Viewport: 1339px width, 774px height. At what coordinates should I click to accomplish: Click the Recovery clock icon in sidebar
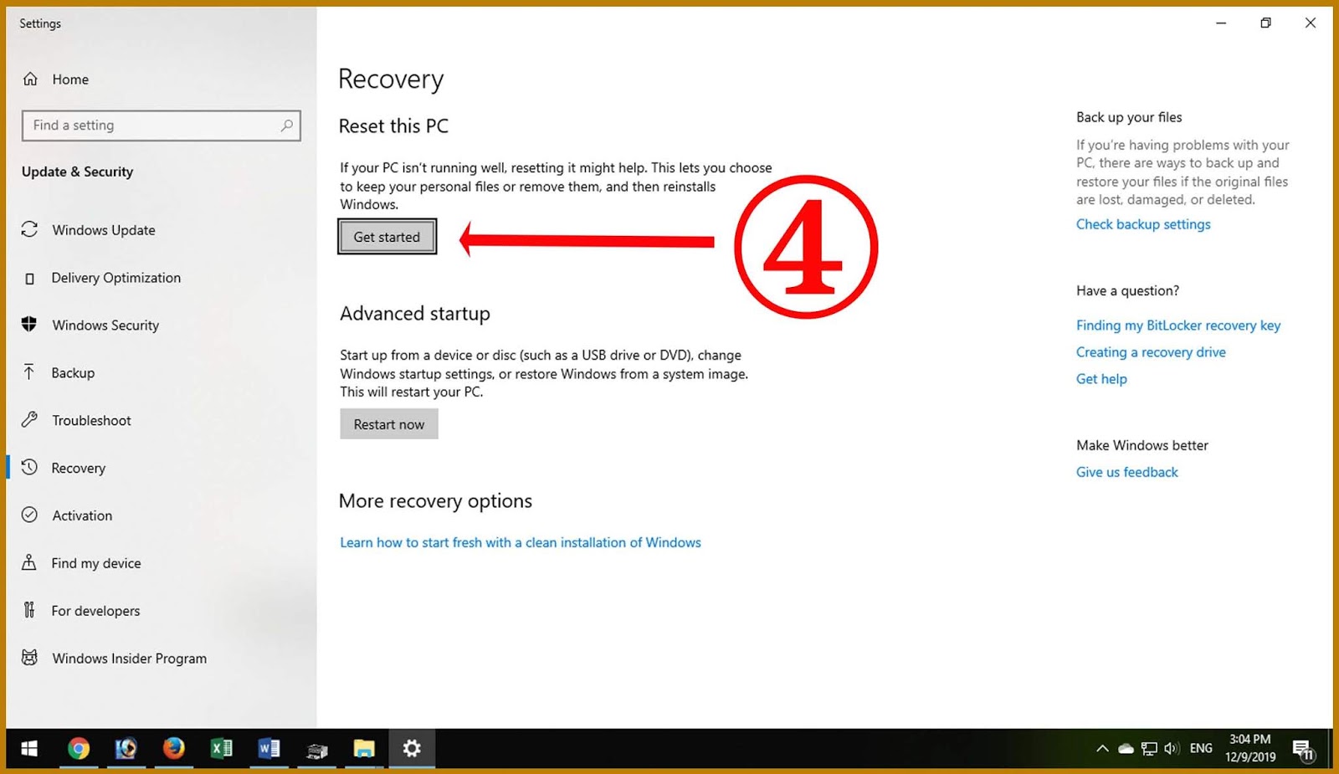coord(29,467)
